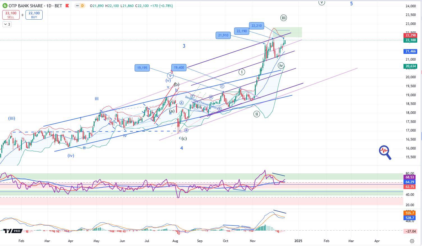Click the red 62.75 RSI axis tag
Viewport: 422px width, 246px height.
410,187
